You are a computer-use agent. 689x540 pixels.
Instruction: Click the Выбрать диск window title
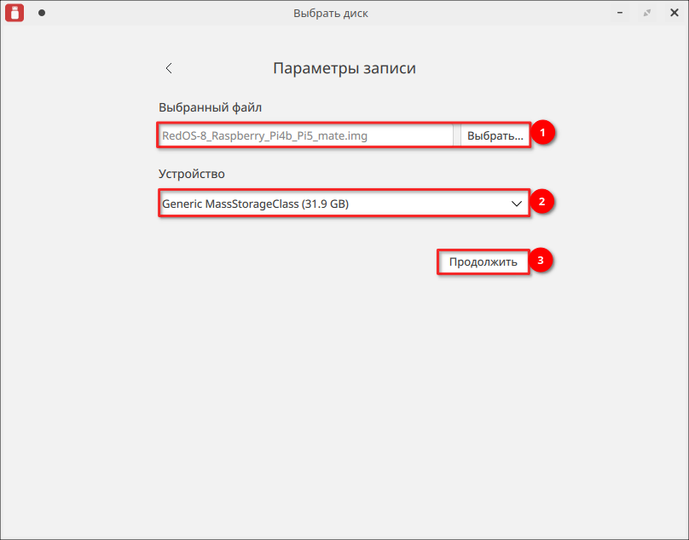331,13
